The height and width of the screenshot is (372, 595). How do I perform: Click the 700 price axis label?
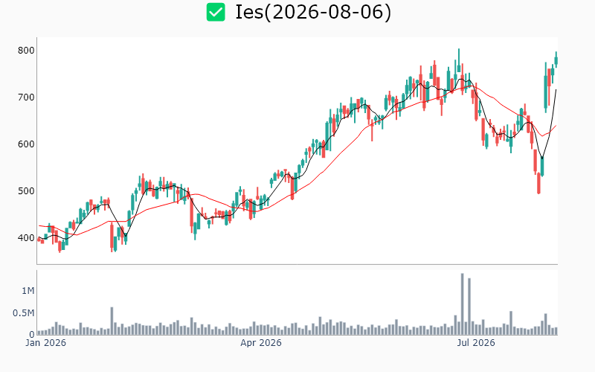tap(26, 97)
